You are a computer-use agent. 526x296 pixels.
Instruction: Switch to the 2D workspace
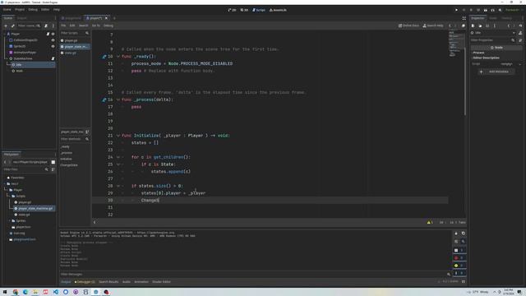[x=232, y=10]
